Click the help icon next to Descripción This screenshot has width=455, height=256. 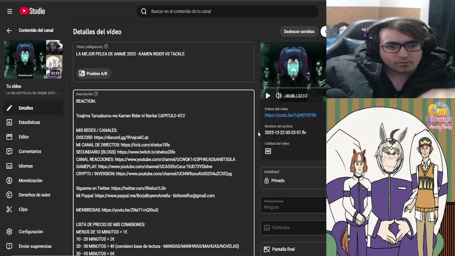click(x=96, y=94)
